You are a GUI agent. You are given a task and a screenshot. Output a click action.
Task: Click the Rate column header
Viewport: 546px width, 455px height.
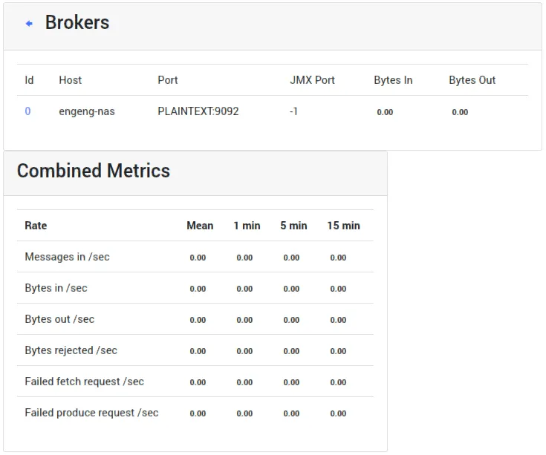(x=36, y=226)
